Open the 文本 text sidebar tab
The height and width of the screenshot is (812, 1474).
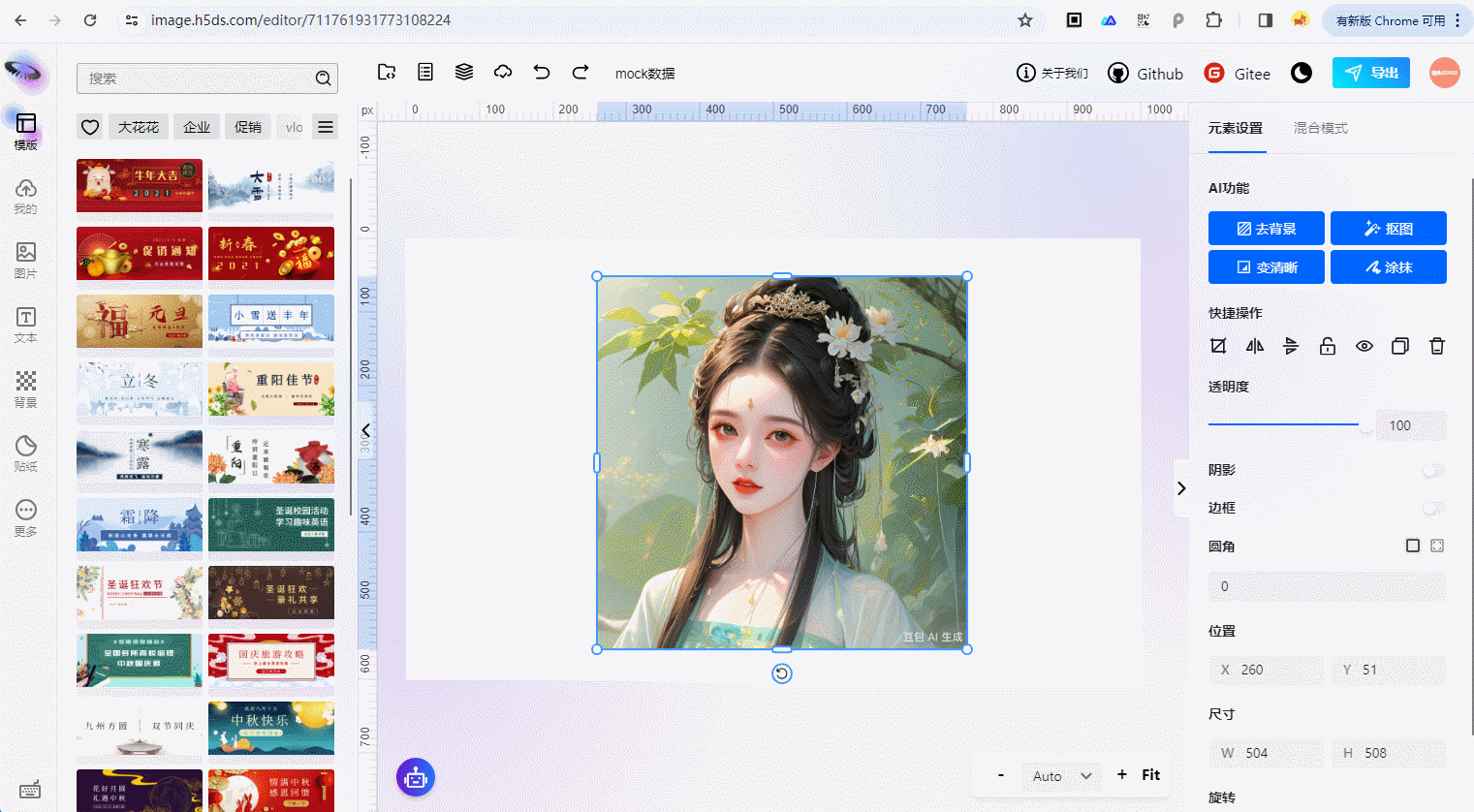[x=26, y=325]
